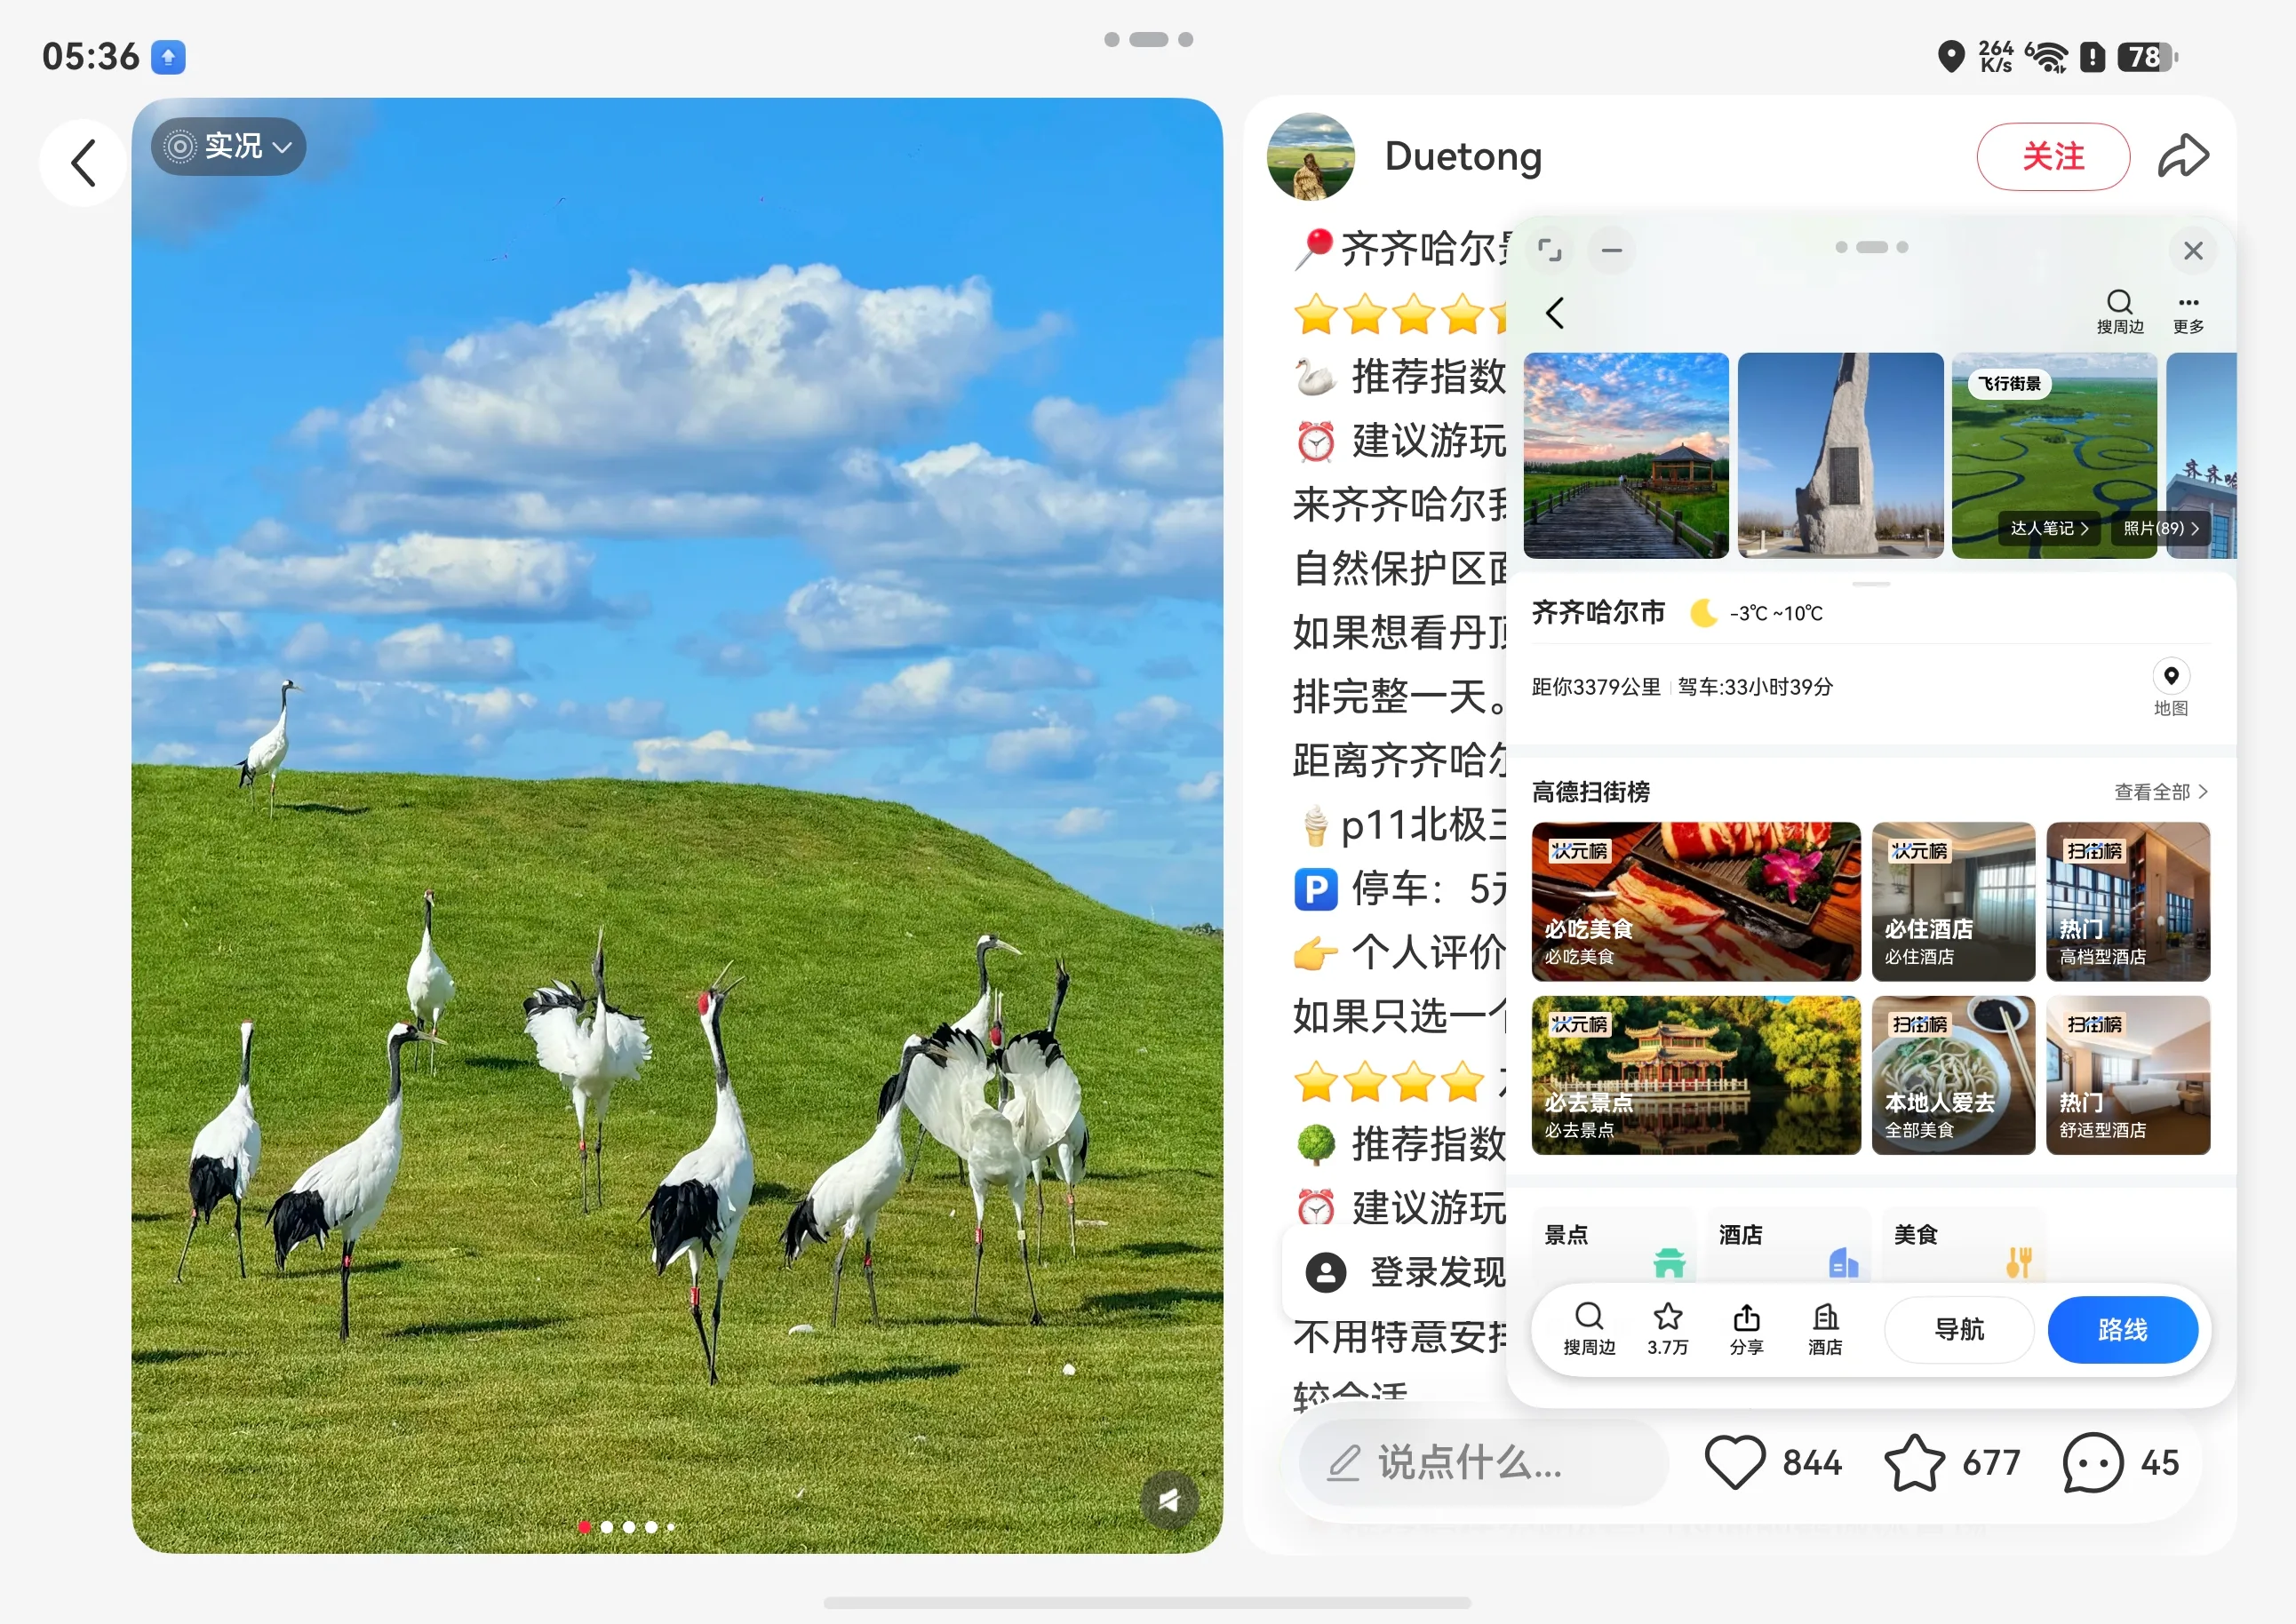Open the 必住酒店 ranking card
The height and width of the screenshot is (1624, 2296).
click(x=1953, y=902)
